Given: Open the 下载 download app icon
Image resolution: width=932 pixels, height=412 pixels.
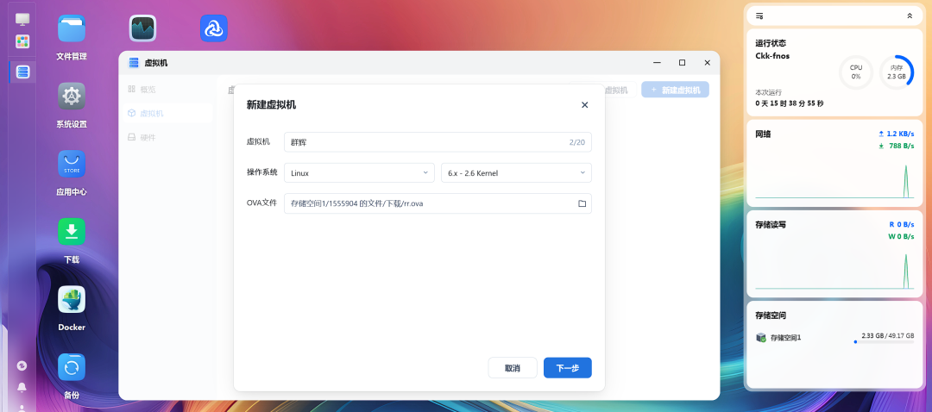Looking at the screenshot, I should (x=72, y=232).
